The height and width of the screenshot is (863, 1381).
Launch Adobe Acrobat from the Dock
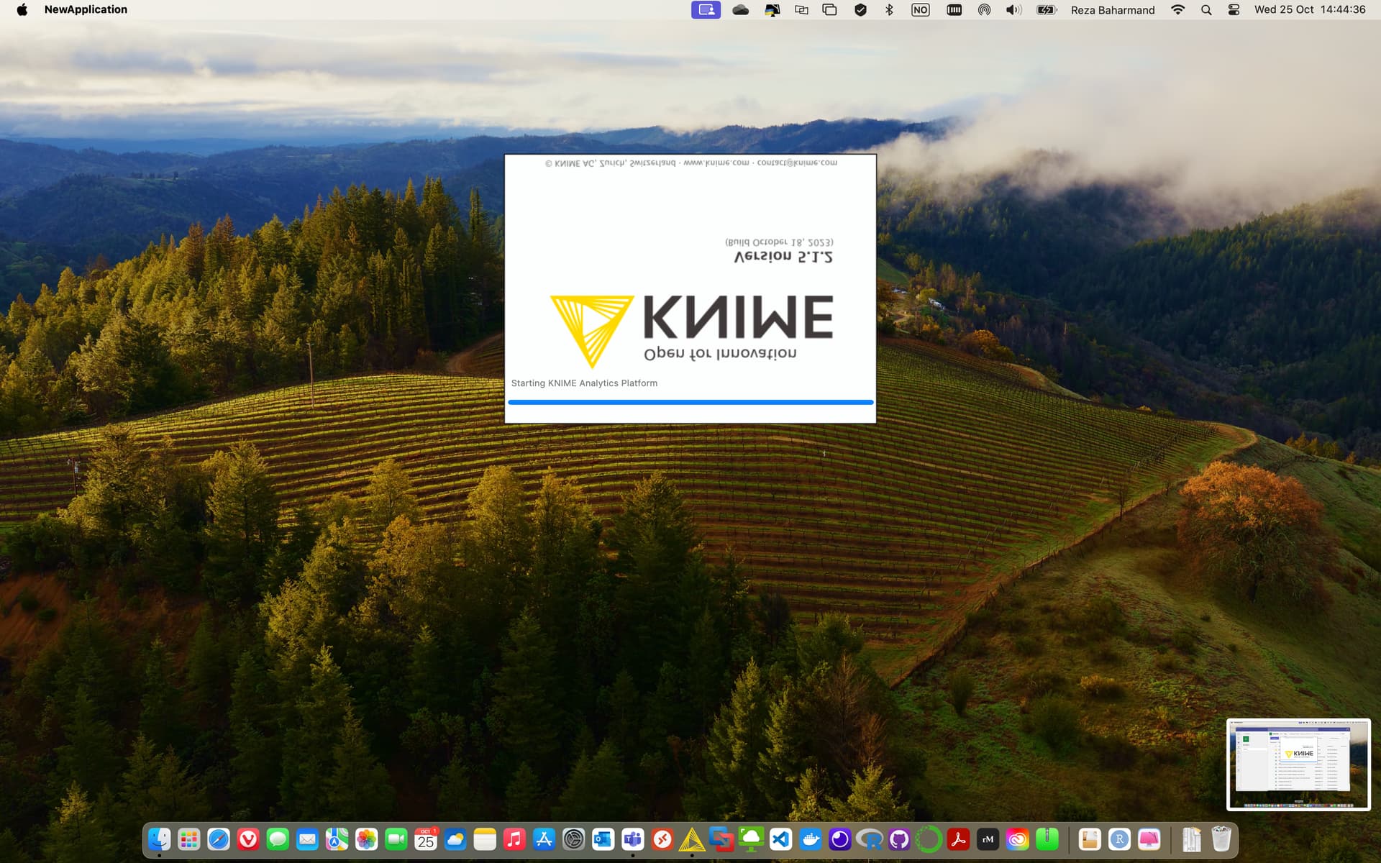coord(958,839)
